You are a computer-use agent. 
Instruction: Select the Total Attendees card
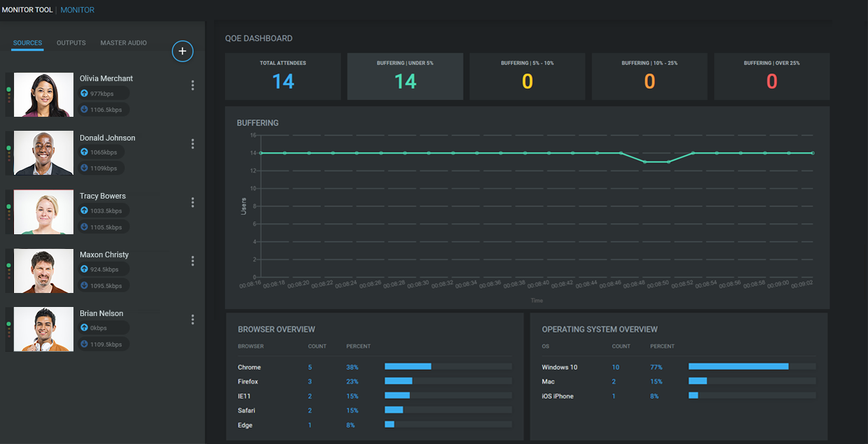click(283, 76)
